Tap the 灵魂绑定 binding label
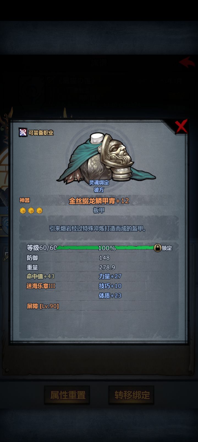The height and width of the screenshot is (442, 198). (x=99, y=183)
